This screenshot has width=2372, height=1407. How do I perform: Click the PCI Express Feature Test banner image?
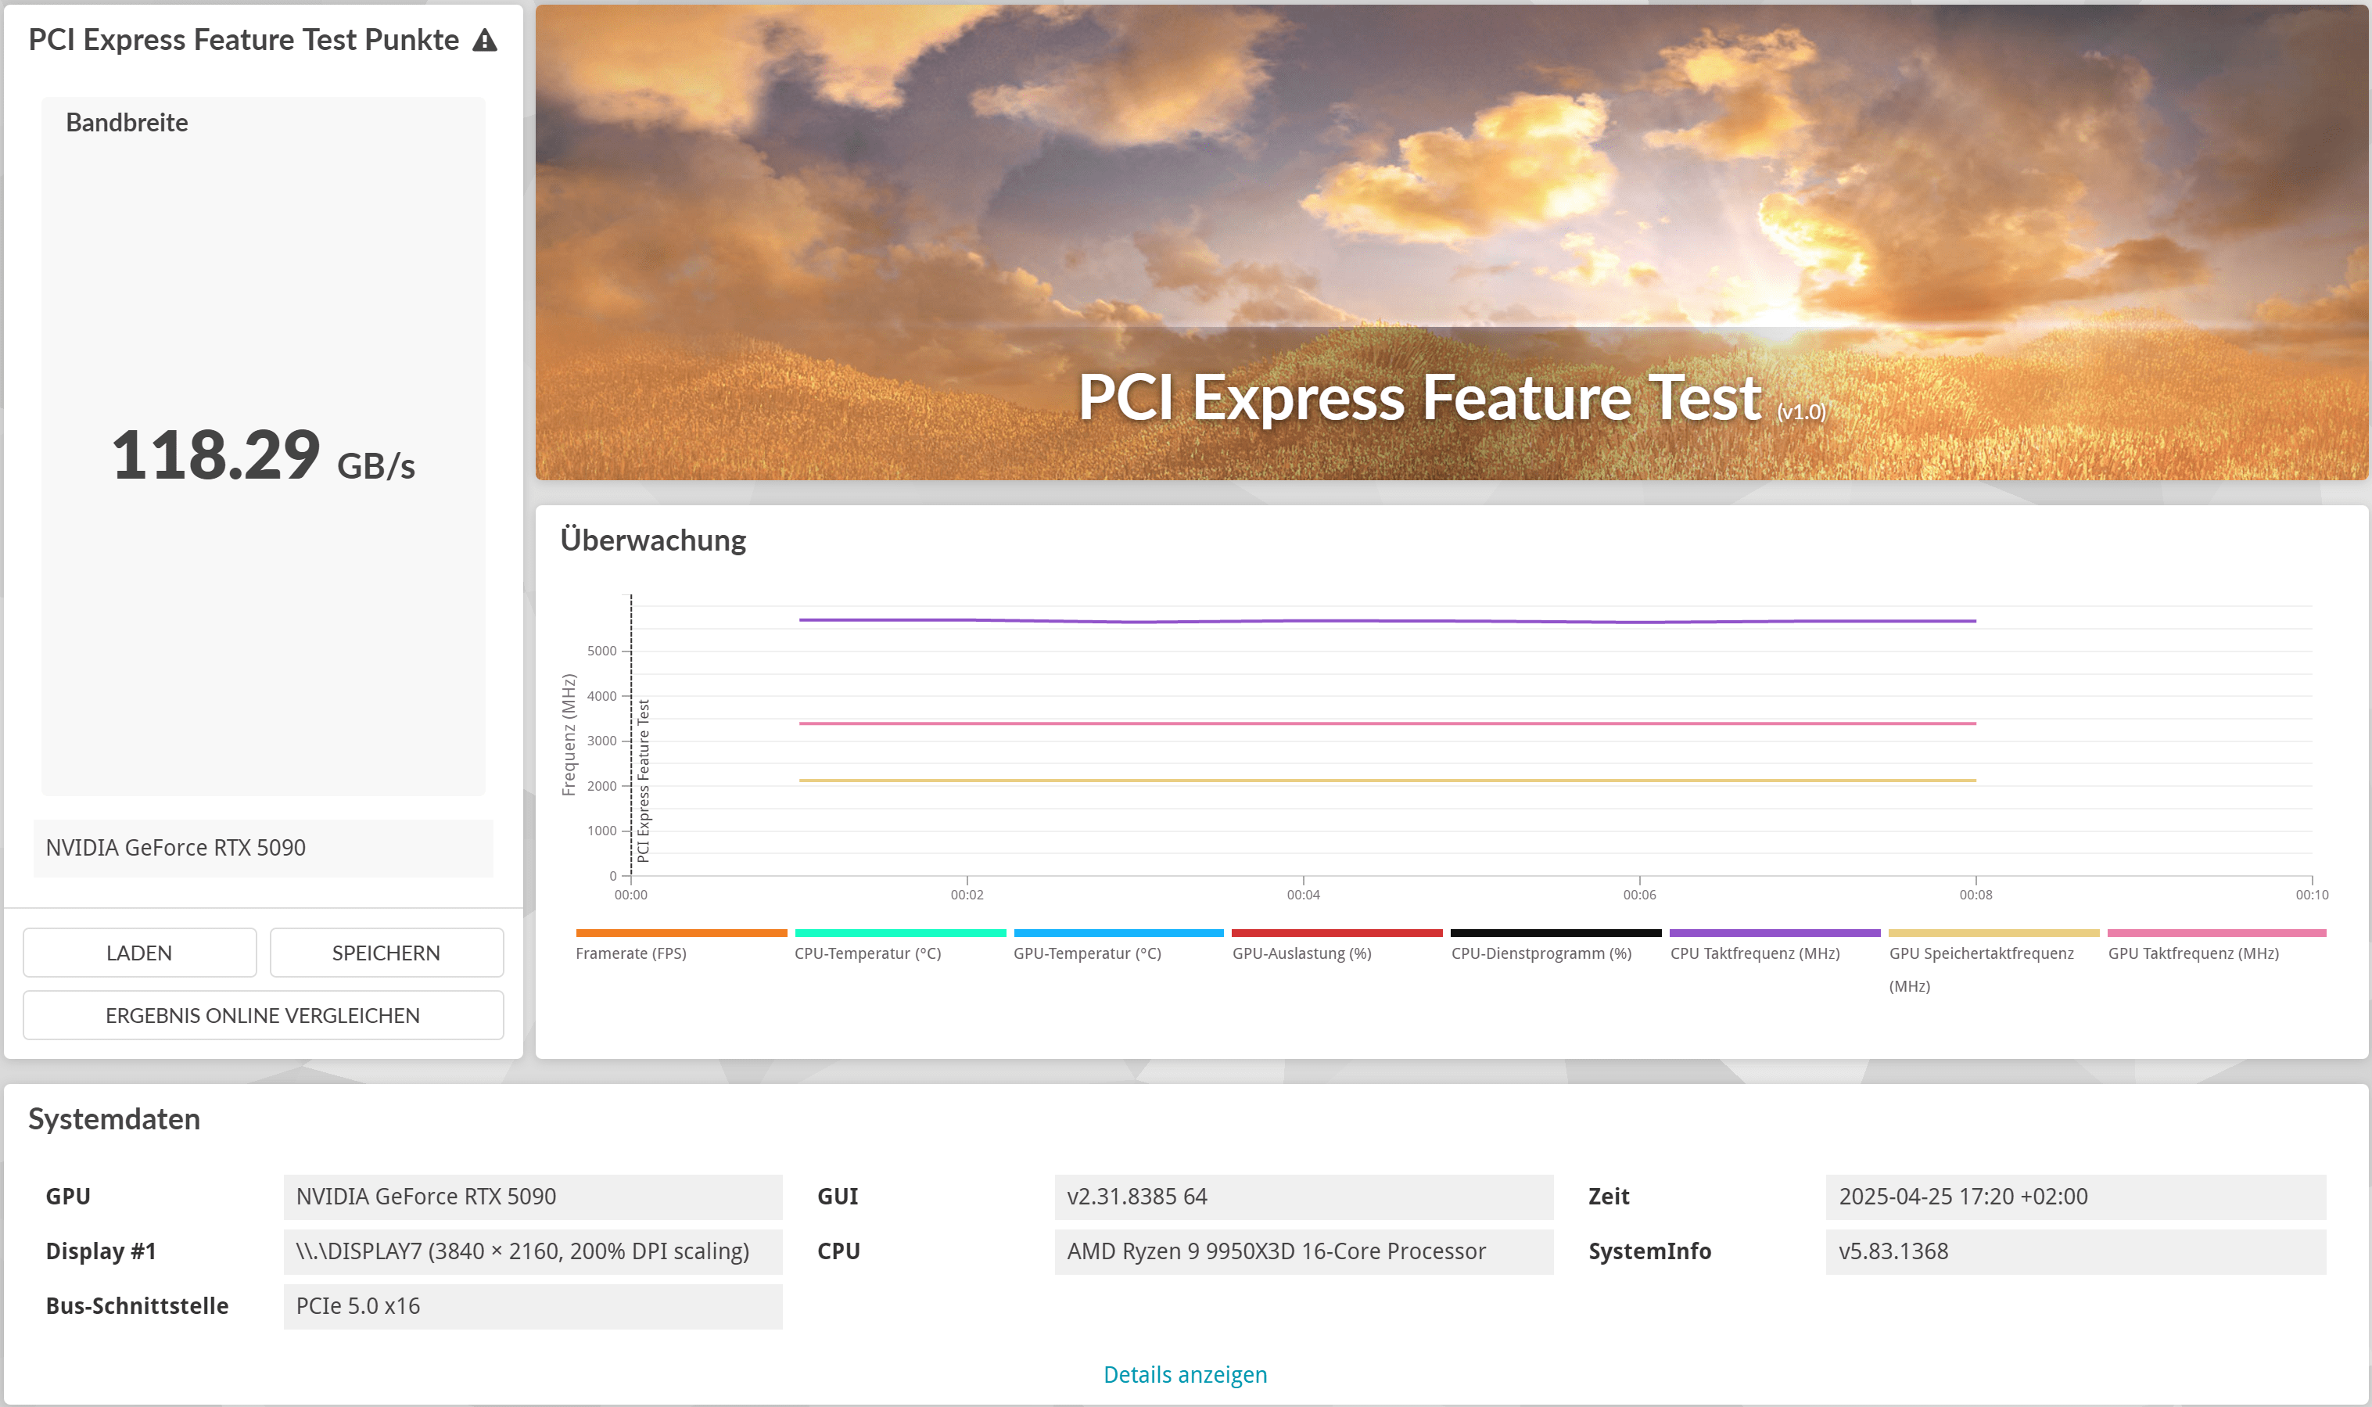pos(1451,242)
